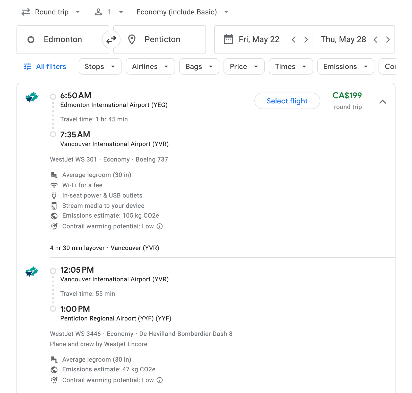Go to previous departure date
Screen dimensions: 412x393
(x=293, y=40)
